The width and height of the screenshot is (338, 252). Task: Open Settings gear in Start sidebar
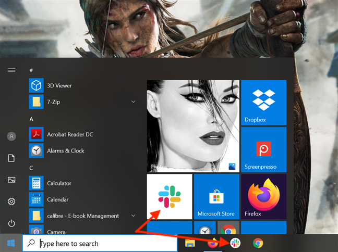tap(11, 201)
